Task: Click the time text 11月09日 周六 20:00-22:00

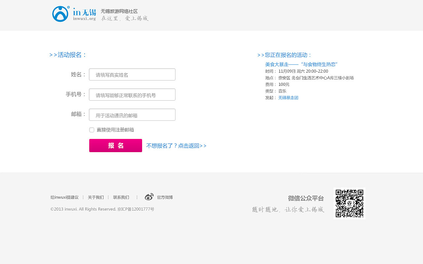Action: point(303,71)
